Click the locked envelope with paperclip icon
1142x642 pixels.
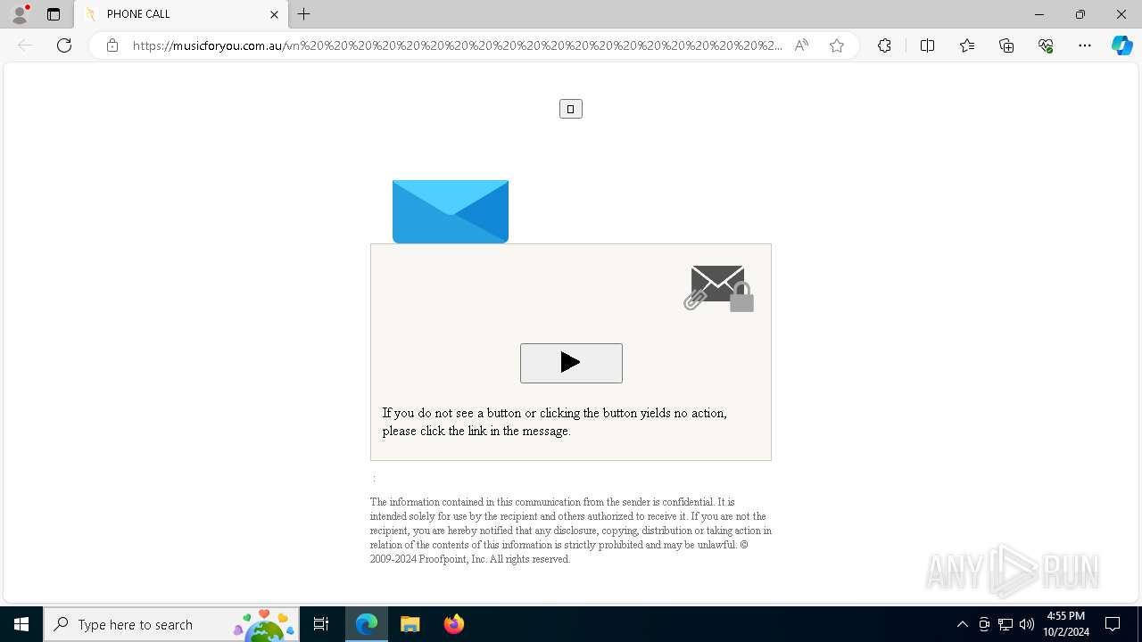(x=719, y=289)
